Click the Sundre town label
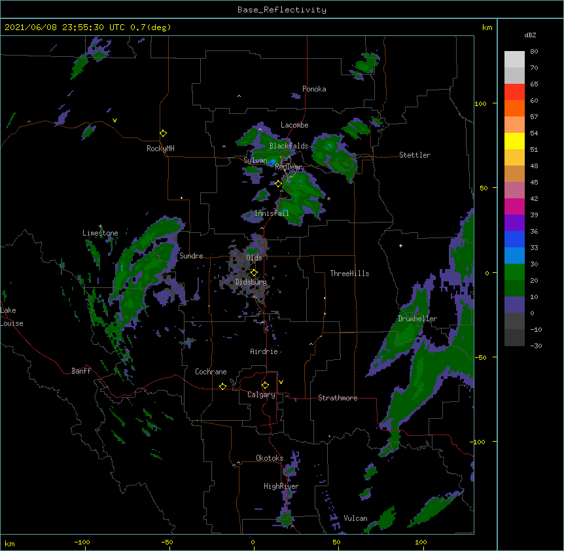Image resolution: width=564 pixels, height=551 pixels. tap(191, 256)
